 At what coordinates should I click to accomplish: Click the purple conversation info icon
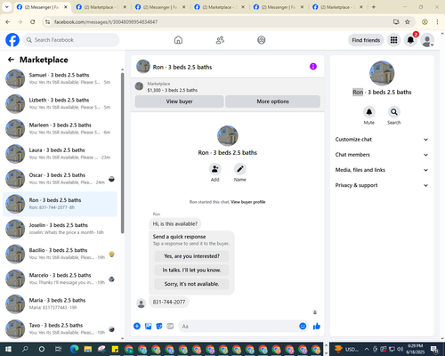click(313, 67)
